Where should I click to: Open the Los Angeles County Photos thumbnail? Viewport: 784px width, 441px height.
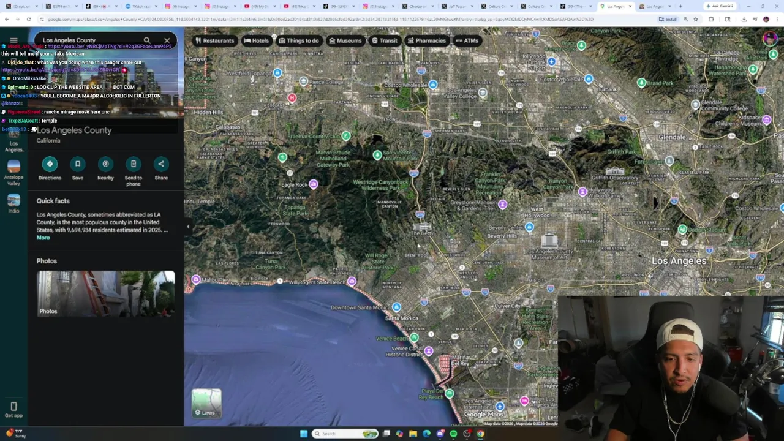point(105,294)
